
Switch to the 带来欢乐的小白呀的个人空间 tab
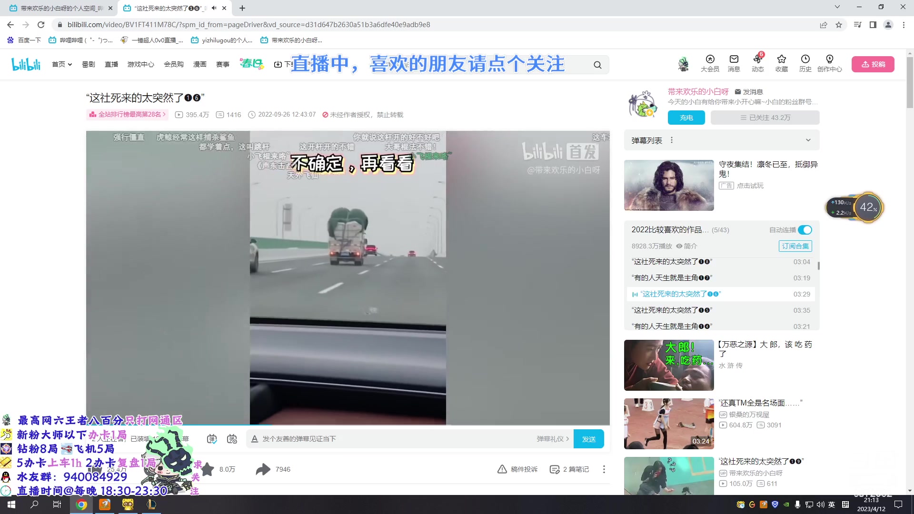(60, 8)
